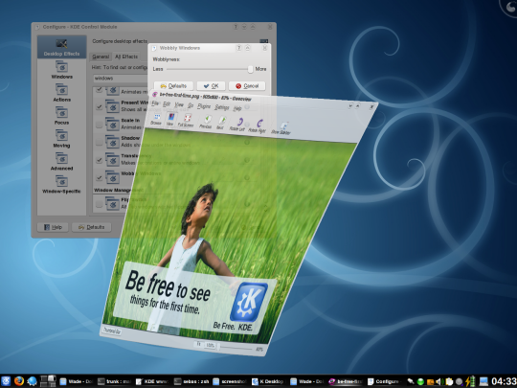Select Moving category in Configure sidebar
Viewport: 517px width, 388px height.
click(x=61, y=139)
